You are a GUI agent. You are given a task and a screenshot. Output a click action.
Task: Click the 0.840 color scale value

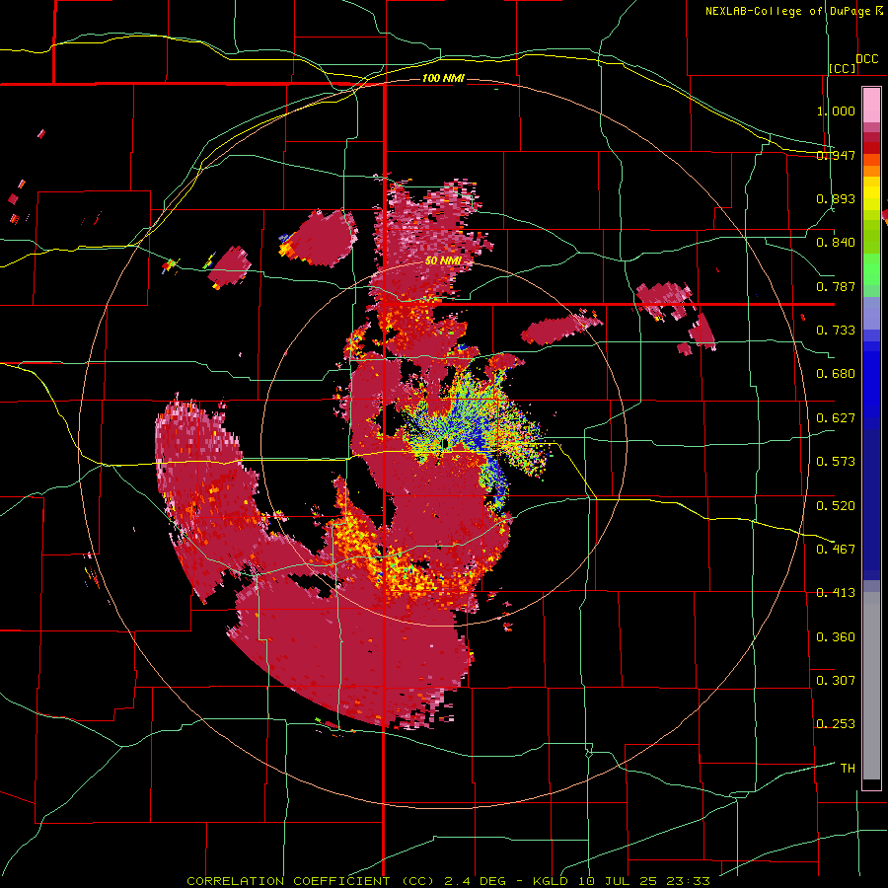tap(836, 243)
